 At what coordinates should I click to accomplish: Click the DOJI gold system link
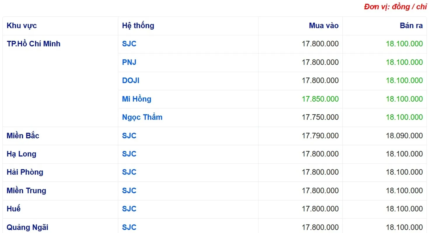coord(130,80)
